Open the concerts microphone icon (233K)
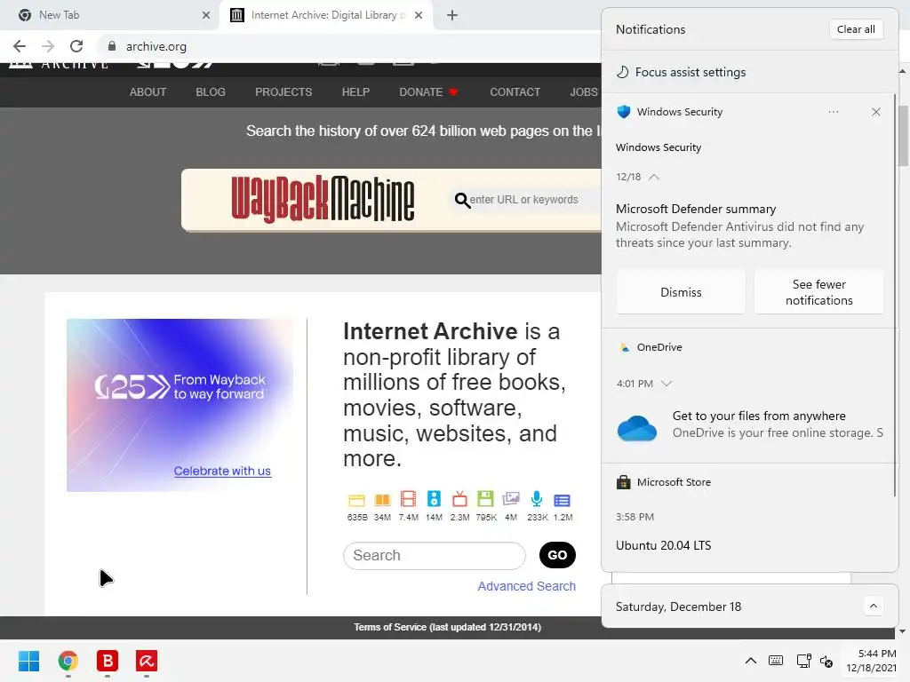 [537, 499]
